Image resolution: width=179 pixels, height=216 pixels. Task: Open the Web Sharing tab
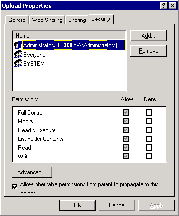47,20
